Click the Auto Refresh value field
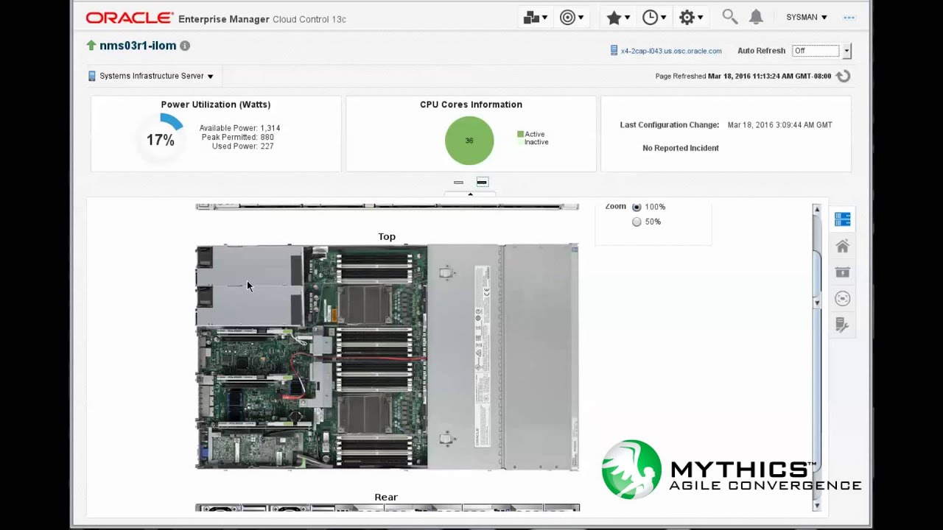The height and width of the screenshot is (530, 943). 816,51
